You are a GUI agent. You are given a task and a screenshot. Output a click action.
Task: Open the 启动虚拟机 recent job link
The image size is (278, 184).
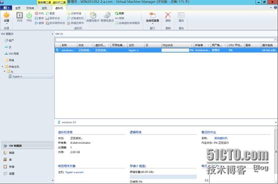tap(221, 138)
